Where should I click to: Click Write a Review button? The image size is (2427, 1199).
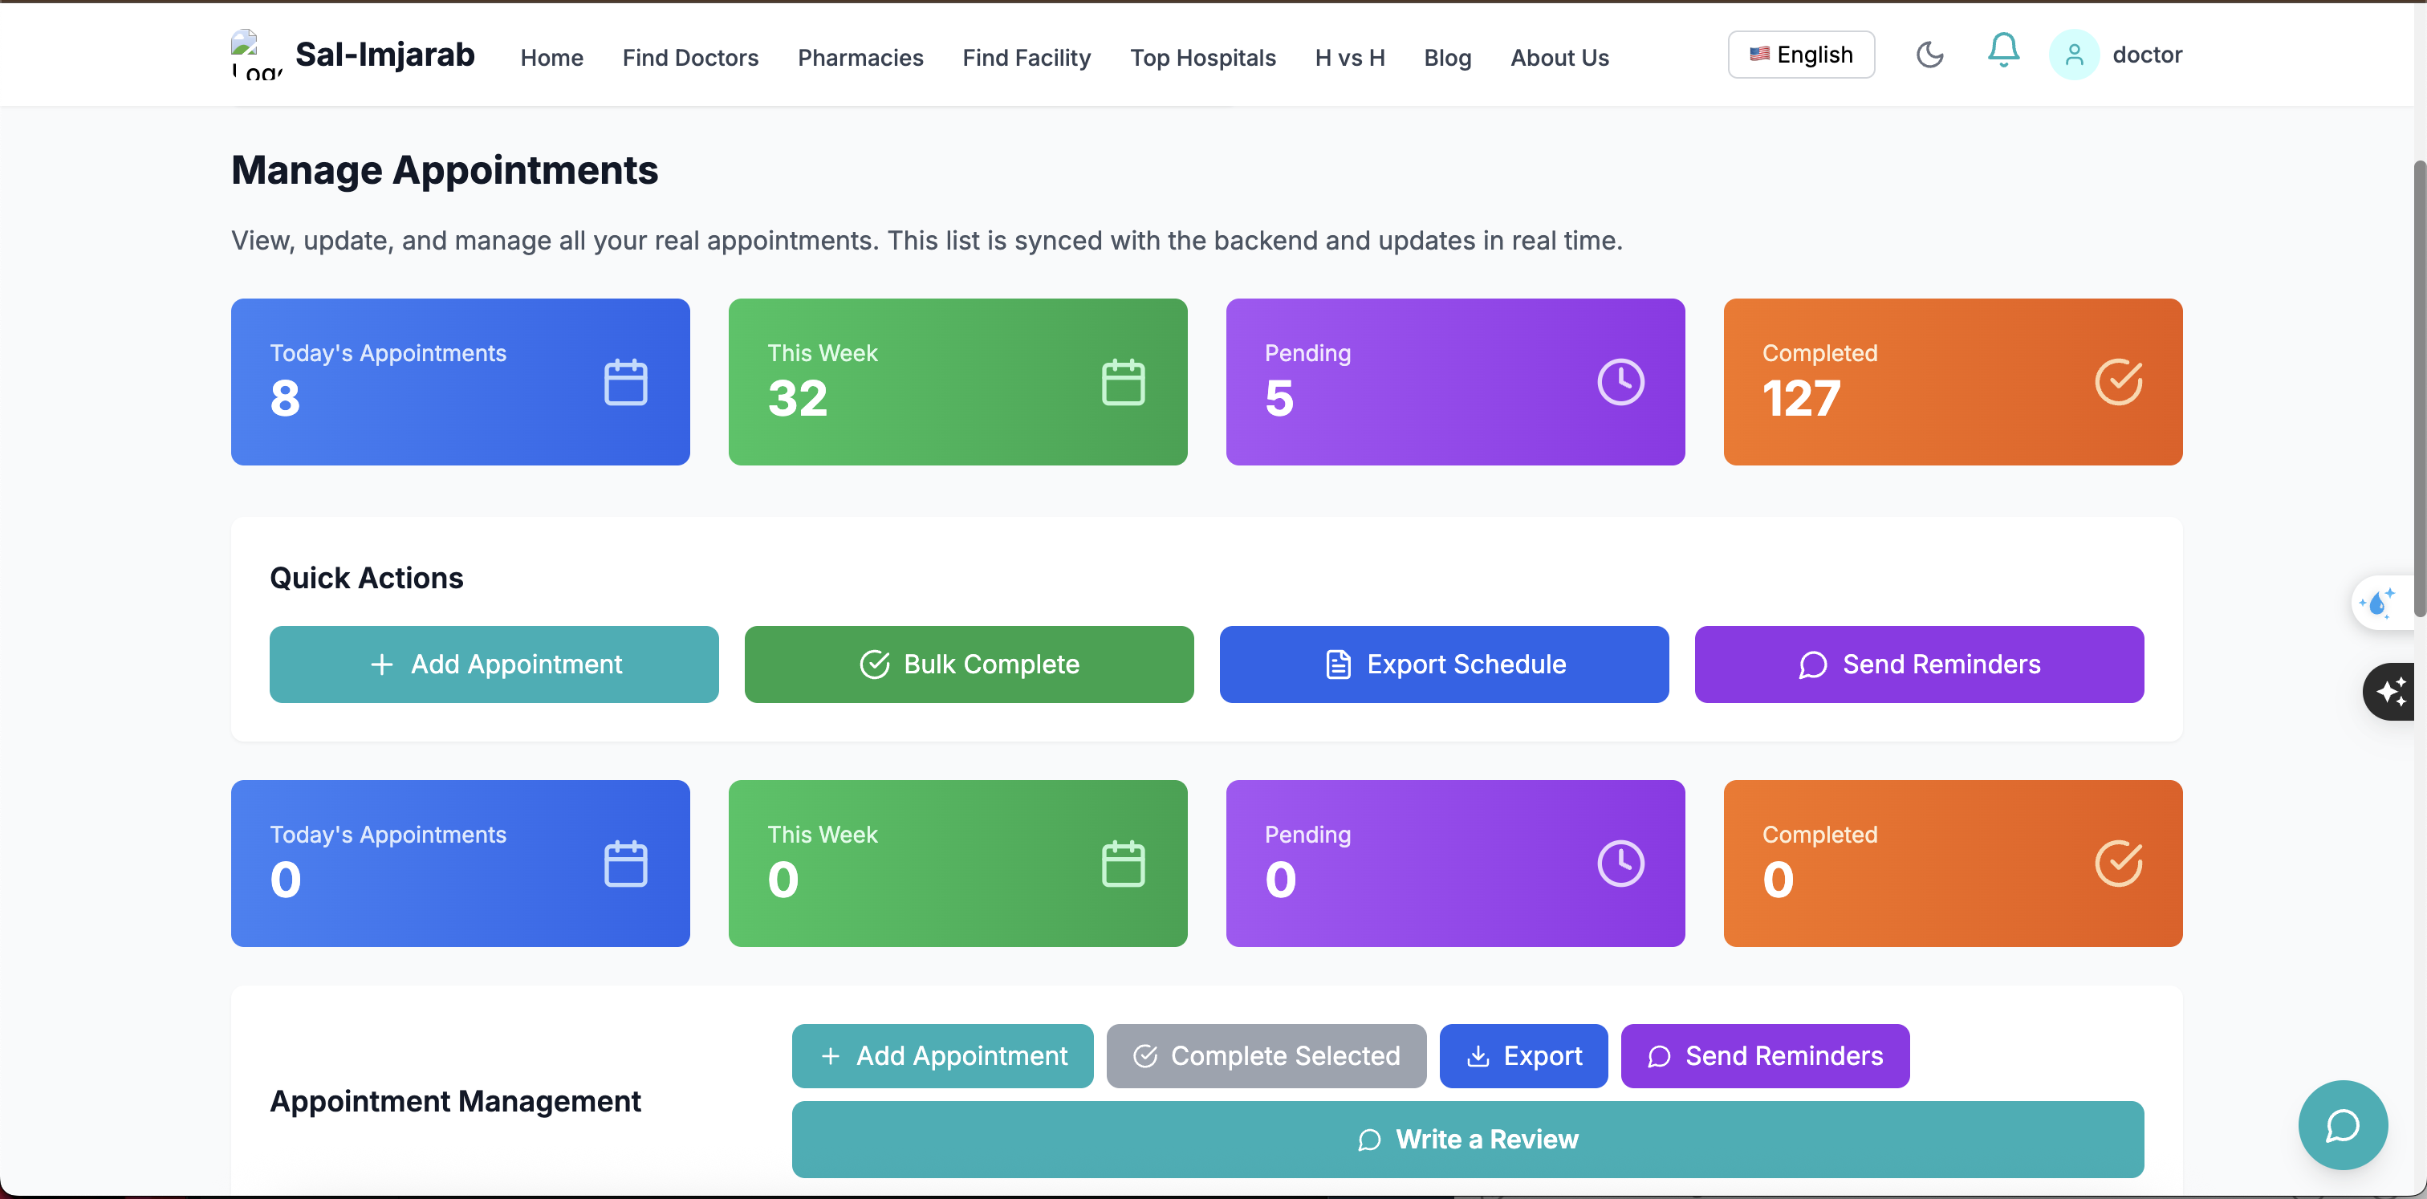click(x=1467, y=1139)
